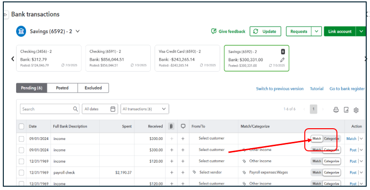Add comment on payroll check row
370x190 pixels.
(183, 173)
